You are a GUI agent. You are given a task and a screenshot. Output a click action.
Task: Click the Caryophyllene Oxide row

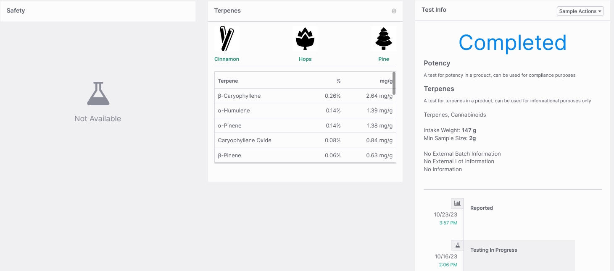(x=305, y=141)
